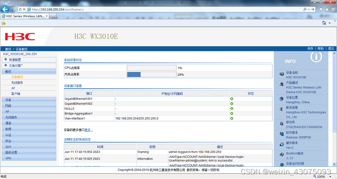Expand the 安全 menu section

point(29,141)
